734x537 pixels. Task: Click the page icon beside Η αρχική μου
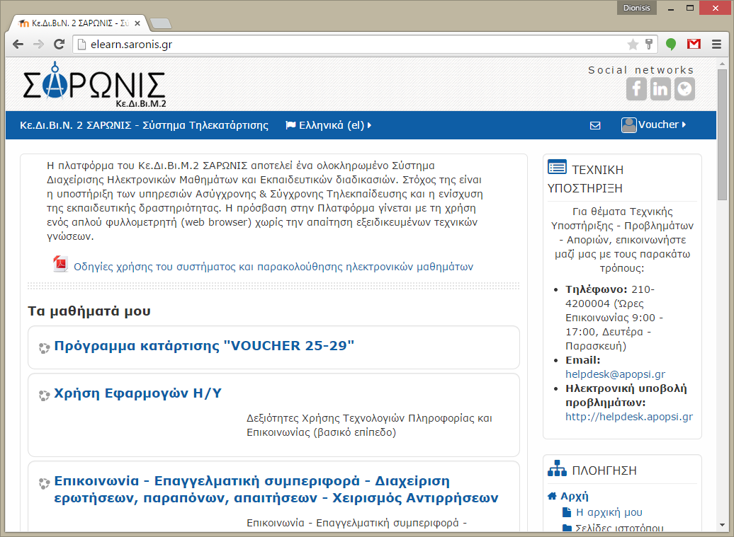(566, 512)
